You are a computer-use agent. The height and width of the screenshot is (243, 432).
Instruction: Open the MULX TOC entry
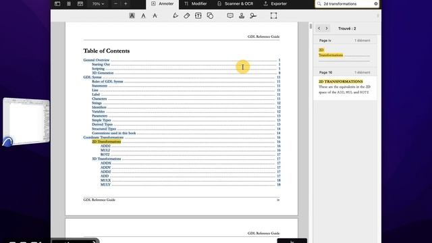coord(105,180)
